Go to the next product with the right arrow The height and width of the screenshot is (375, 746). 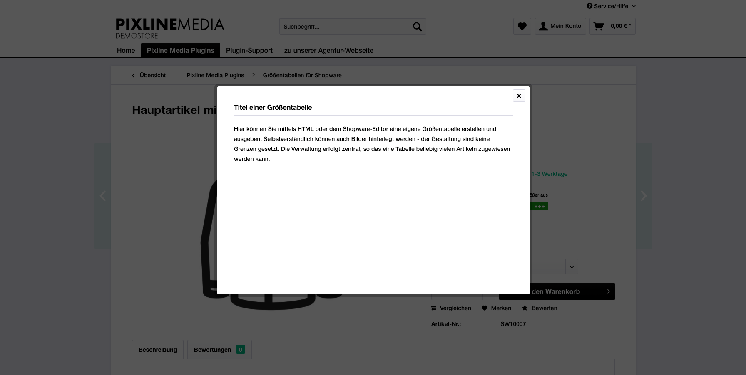[644, 196]
